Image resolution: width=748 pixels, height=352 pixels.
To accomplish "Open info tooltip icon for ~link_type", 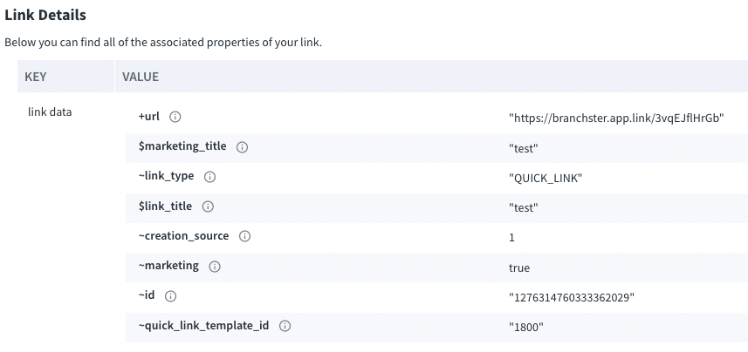I will coord(209,177).
